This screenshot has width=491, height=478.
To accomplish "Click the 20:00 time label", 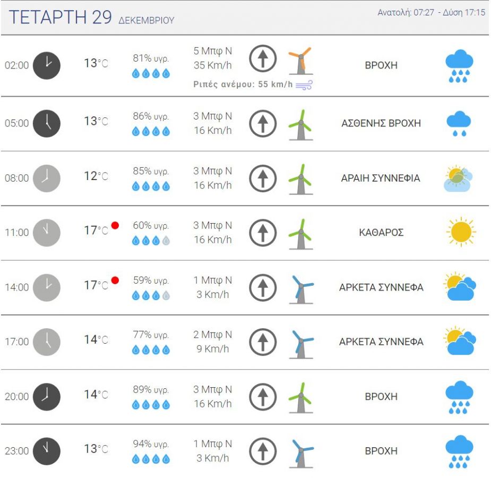I will (16, 397).
